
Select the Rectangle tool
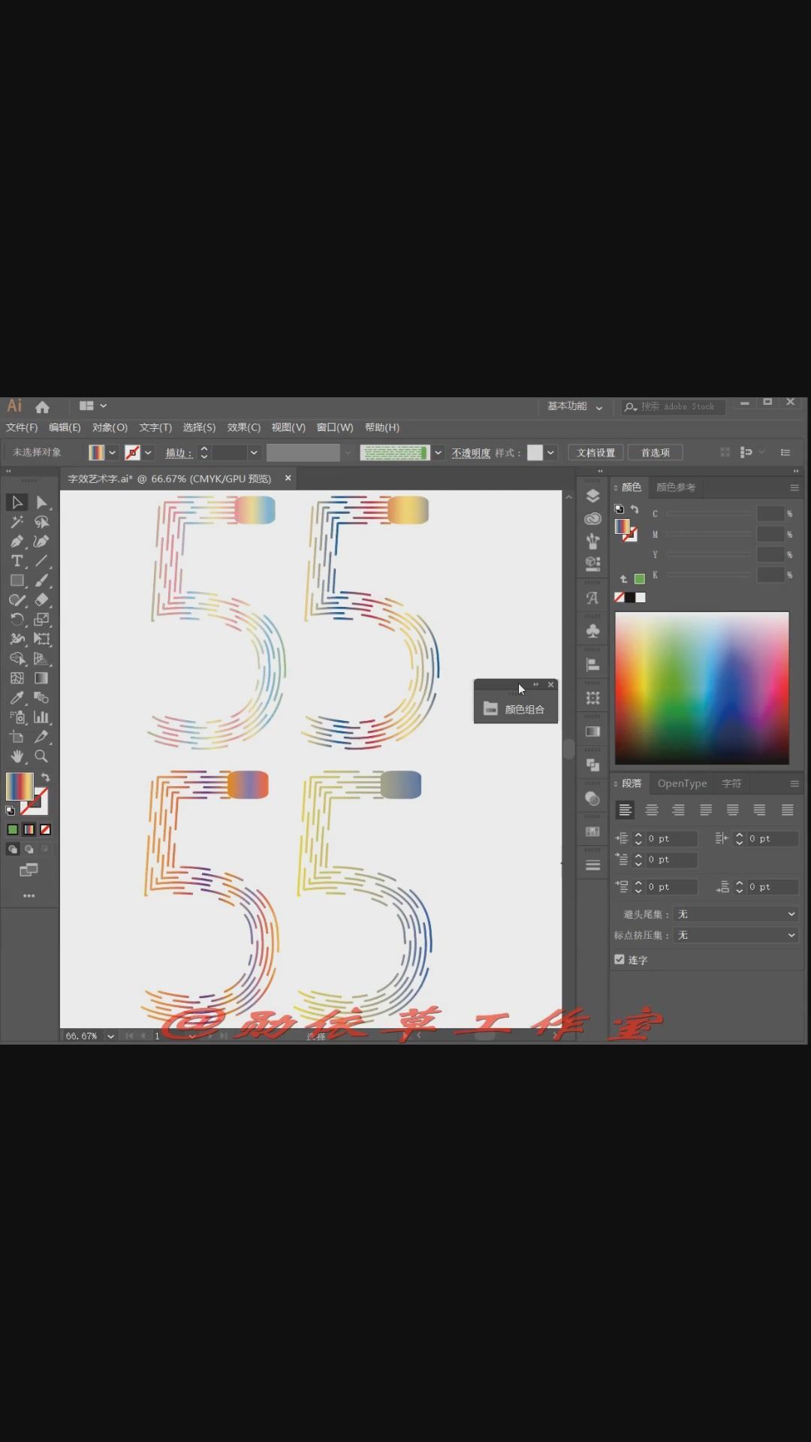[x=17, y=580]
